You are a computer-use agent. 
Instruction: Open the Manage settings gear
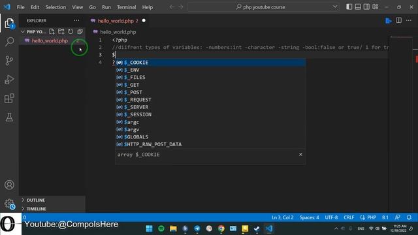tap(9, 204)
